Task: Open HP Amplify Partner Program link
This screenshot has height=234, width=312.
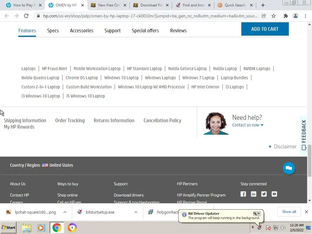Action: click(201, 195)
